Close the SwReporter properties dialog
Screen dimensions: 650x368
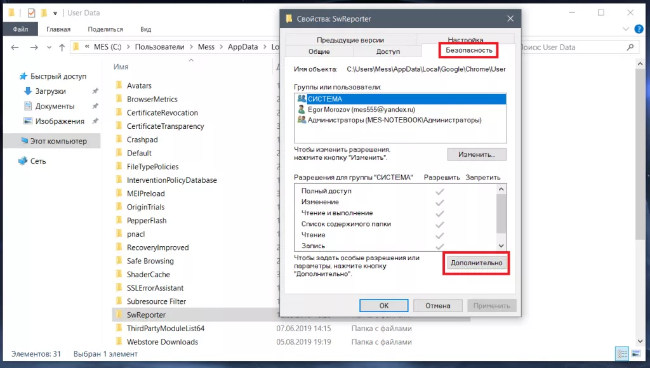click(510, 18)
